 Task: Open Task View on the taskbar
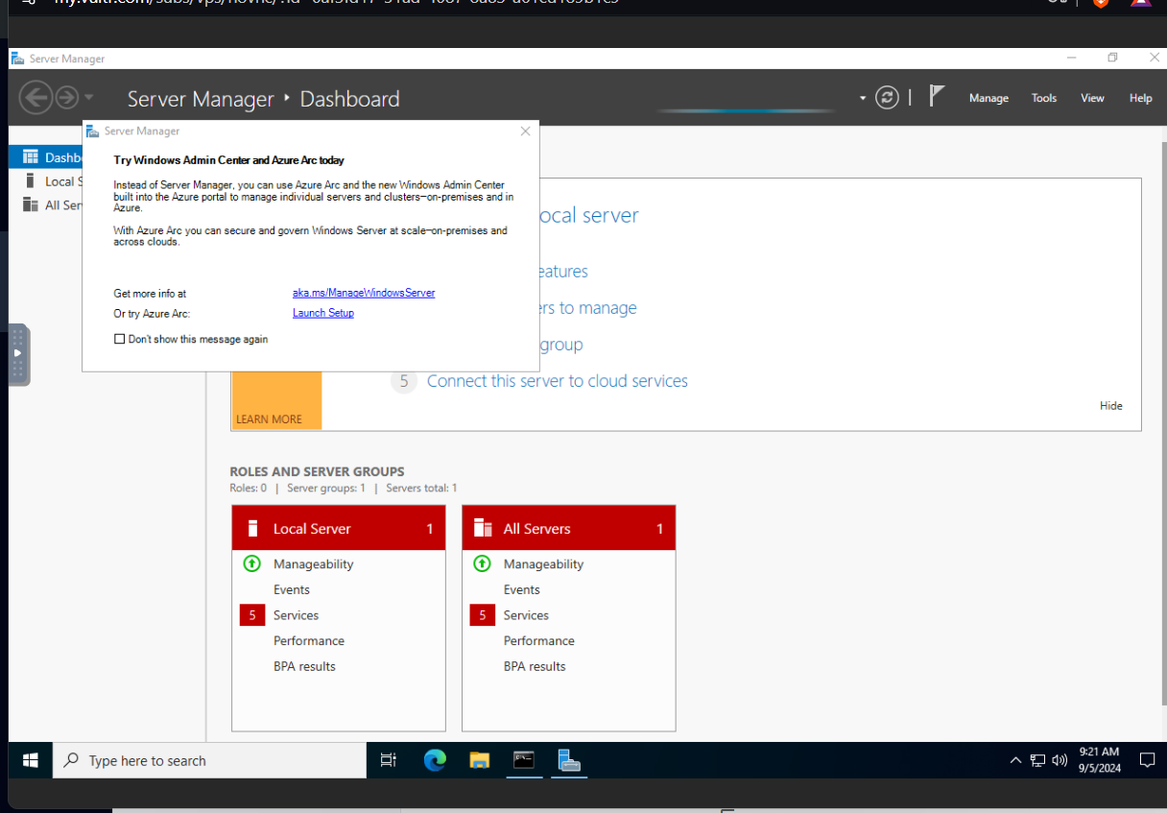coord(389,760)
